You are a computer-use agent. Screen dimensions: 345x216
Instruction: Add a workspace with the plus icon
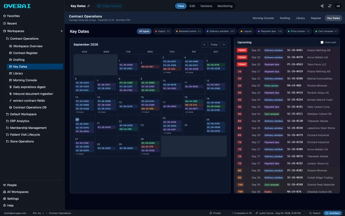click(62, 31)
